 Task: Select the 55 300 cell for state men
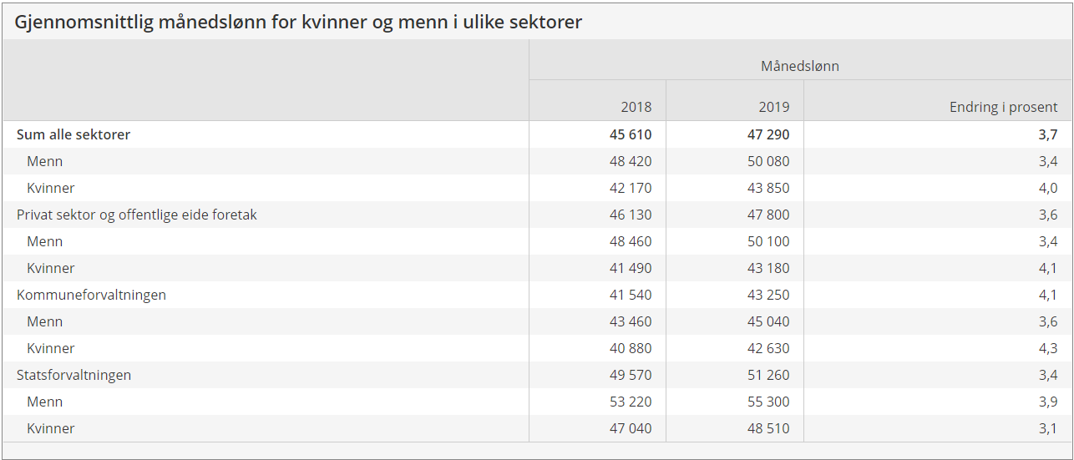point(768,402)
